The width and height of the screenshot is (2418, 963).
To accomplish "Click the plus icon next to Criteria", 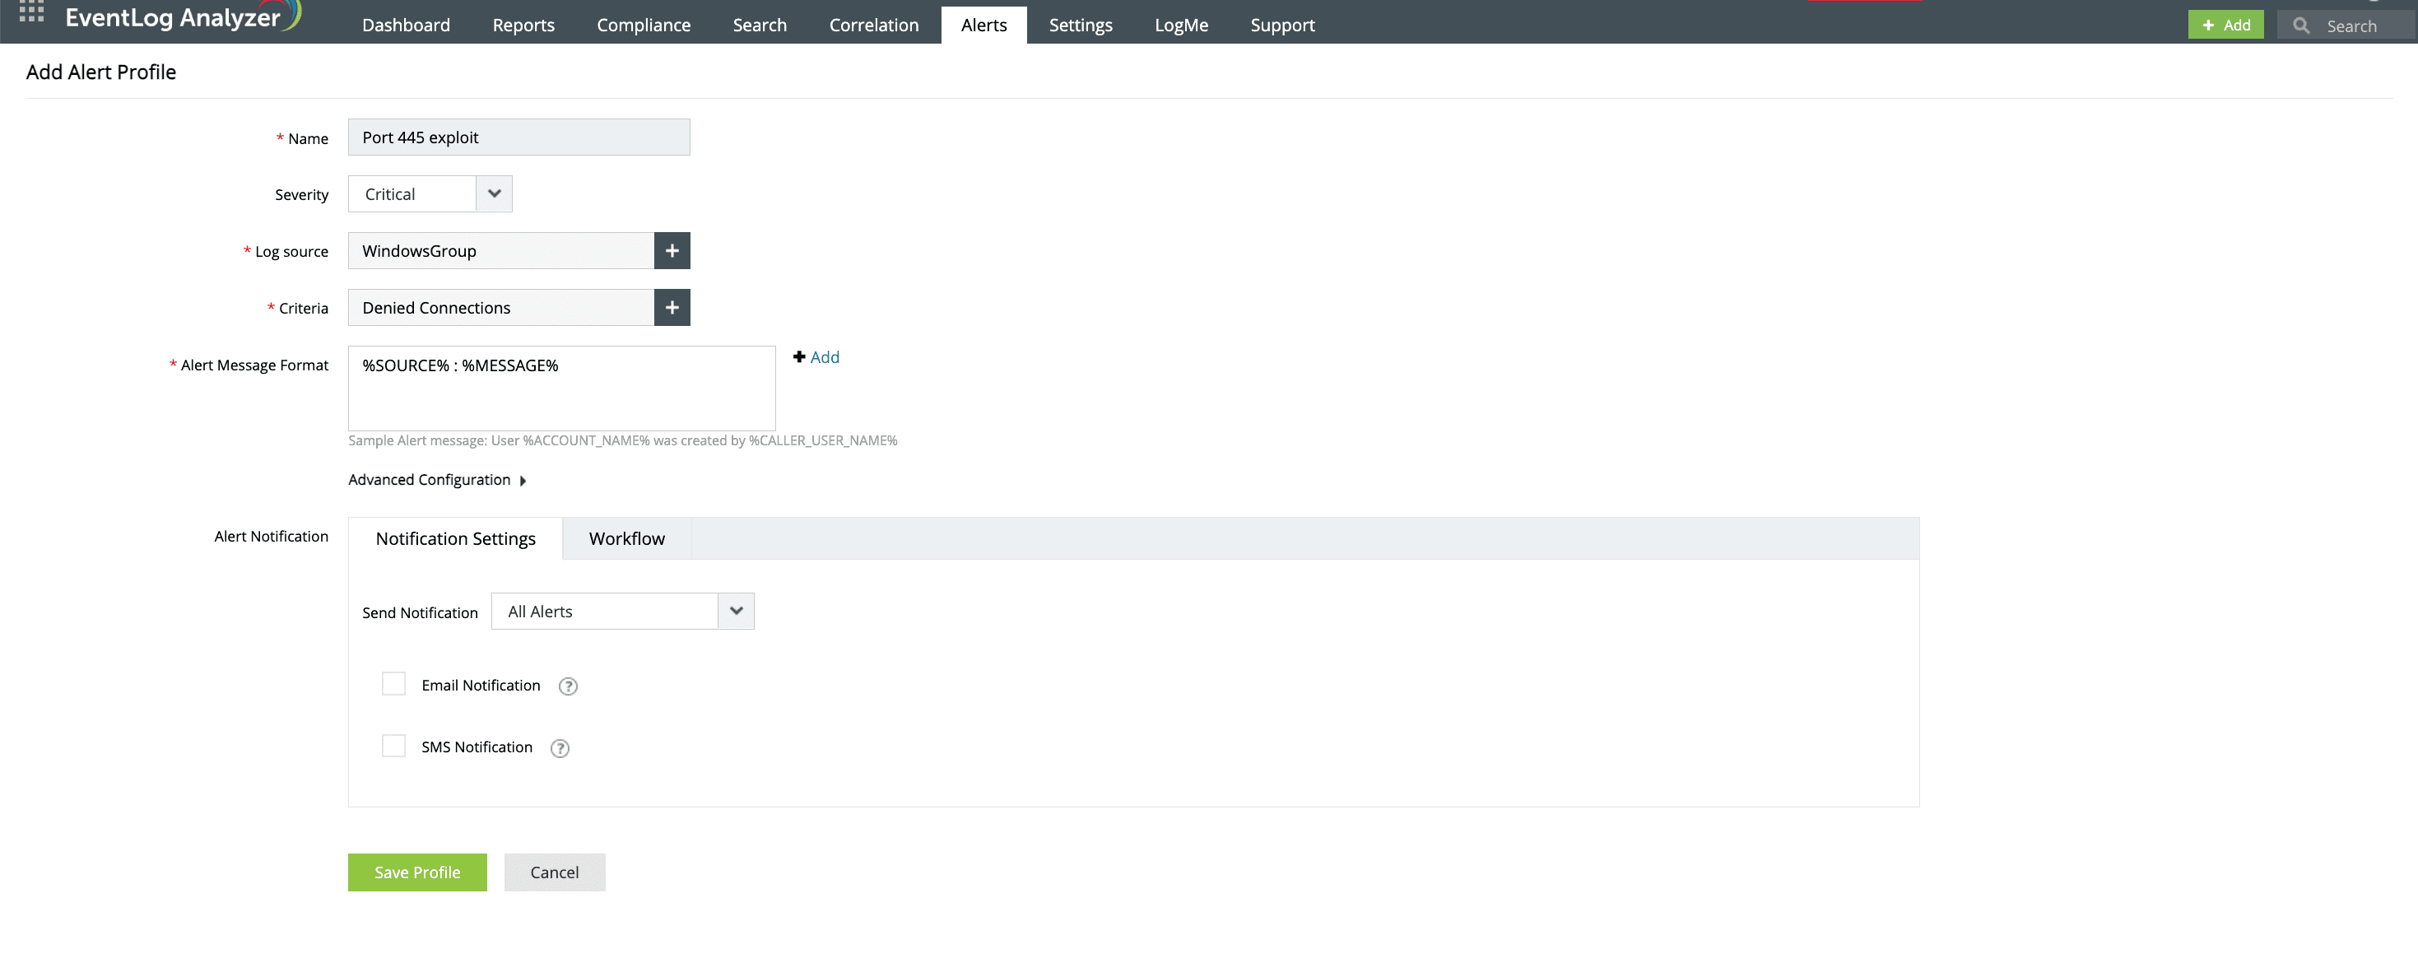I will click(x=671, y=307).
